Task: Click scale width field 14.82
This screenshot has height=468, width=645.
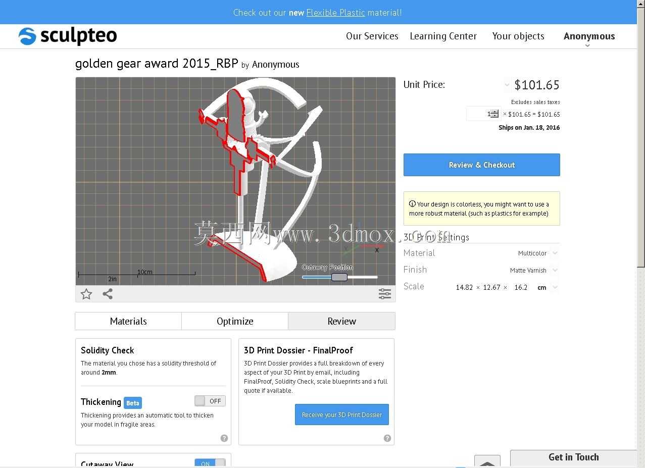Action: (x=464, y=287)
